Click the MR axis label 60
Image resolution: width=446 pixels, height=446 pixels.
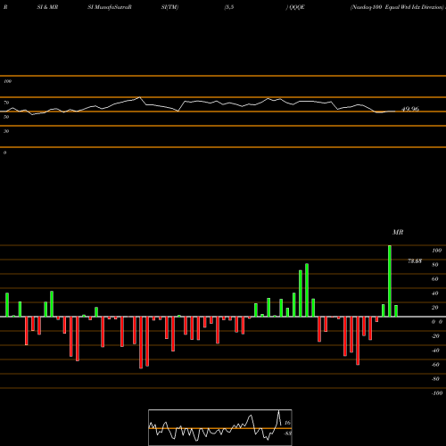[x=435, y=279]
